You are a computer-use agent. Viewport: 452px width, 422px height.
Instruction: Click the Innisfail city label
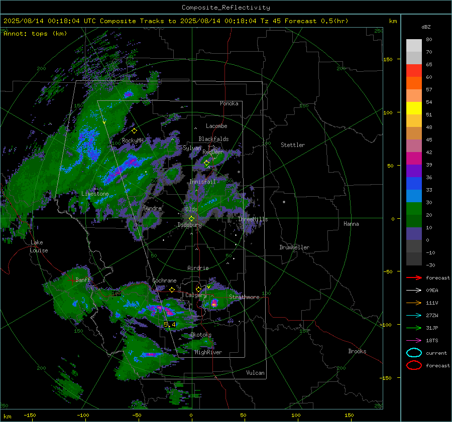pyautogui.click(x=202, y=182)
